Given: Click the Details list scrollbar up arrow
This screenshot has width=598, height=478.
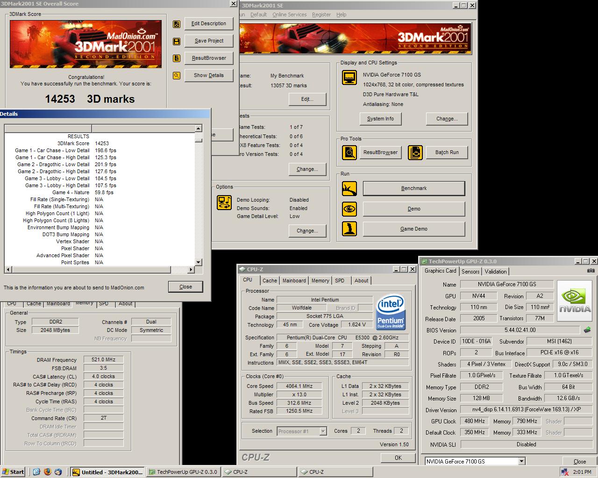Looking at the screenshot, I should click(199, 128).
